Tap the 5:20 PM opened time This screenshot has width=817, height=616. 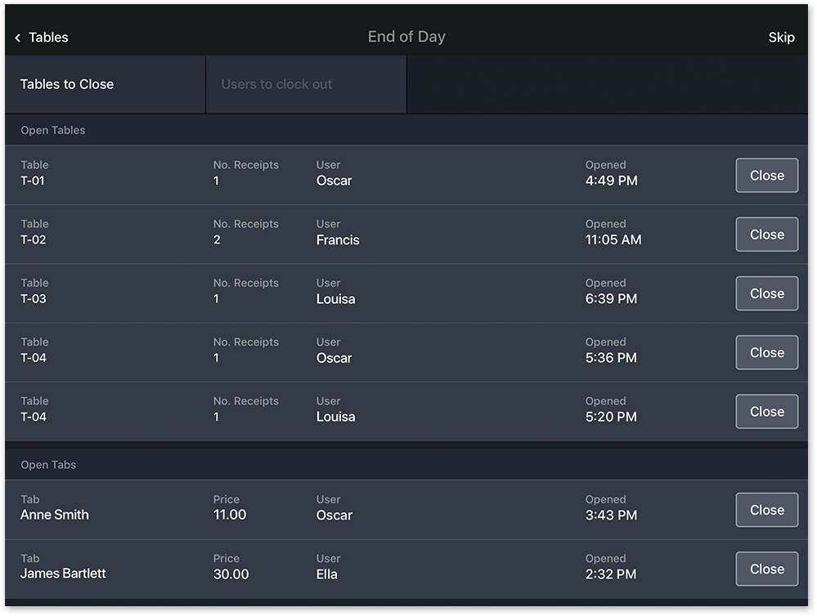click(x=610, y=417)
